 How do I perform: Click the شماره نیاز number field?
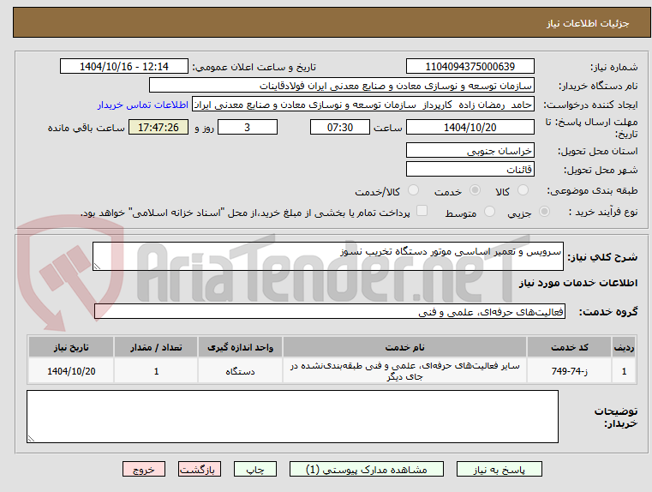(470, 67)
